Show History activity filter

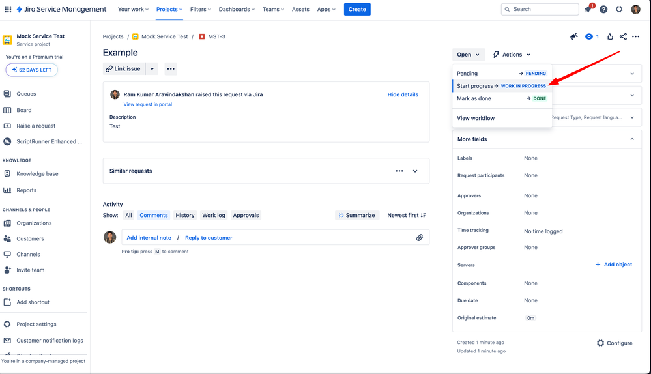[185, 215]
